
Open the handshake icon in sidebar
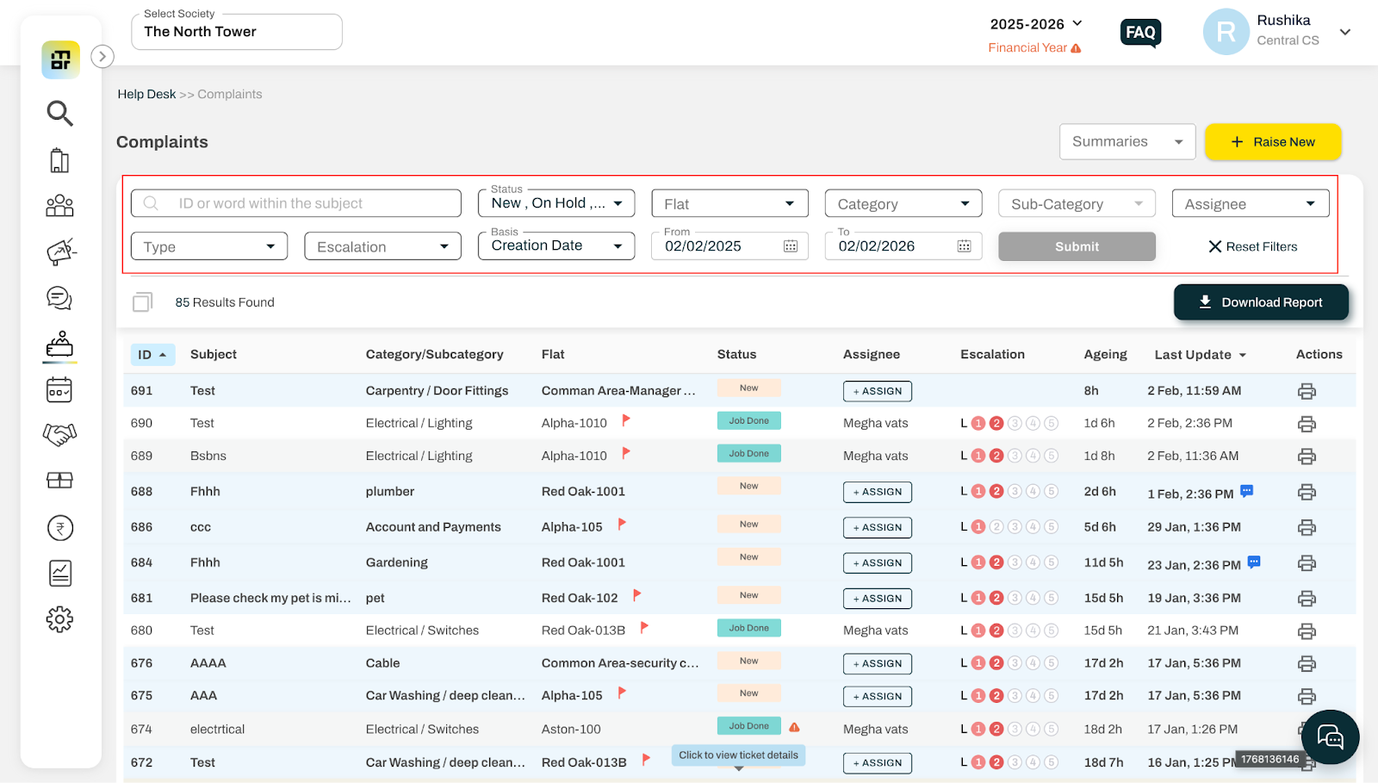pos(59,434)
